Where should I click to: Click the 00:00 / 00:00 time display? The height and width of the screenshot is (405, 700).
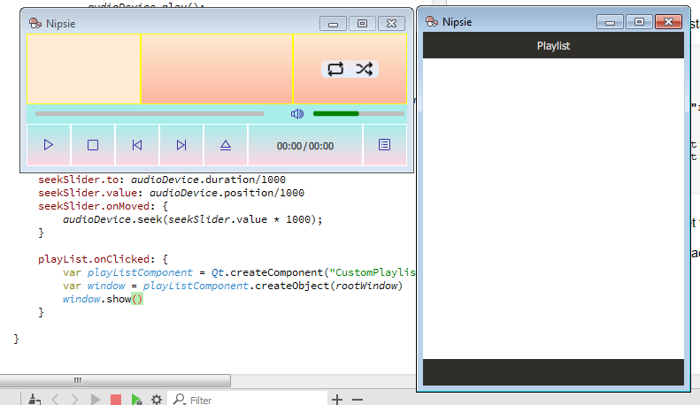(305, 145)
